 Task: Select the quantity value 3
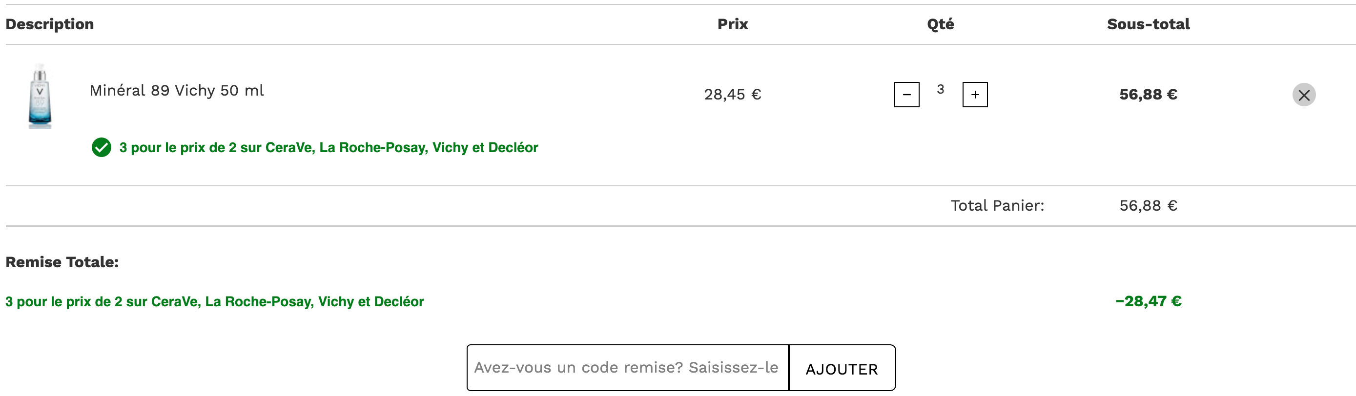pos(940,89)
